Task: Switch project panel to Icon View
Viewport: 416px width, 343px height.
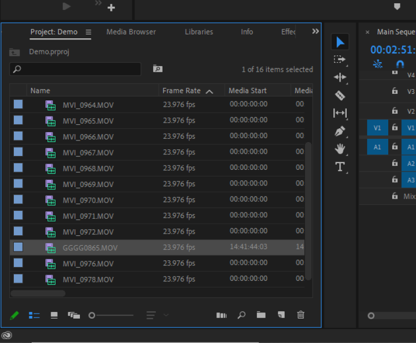Action: pos(54,315)
